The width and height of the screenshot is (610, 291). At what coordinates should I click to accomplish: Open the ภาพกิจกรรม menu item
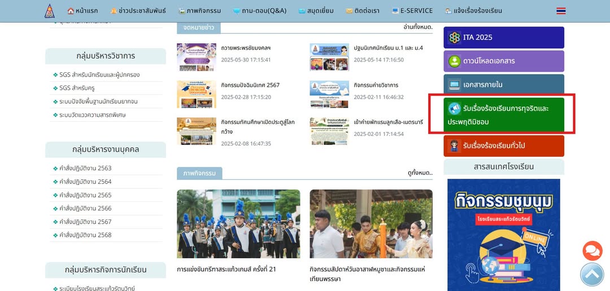tap(201, 11)
